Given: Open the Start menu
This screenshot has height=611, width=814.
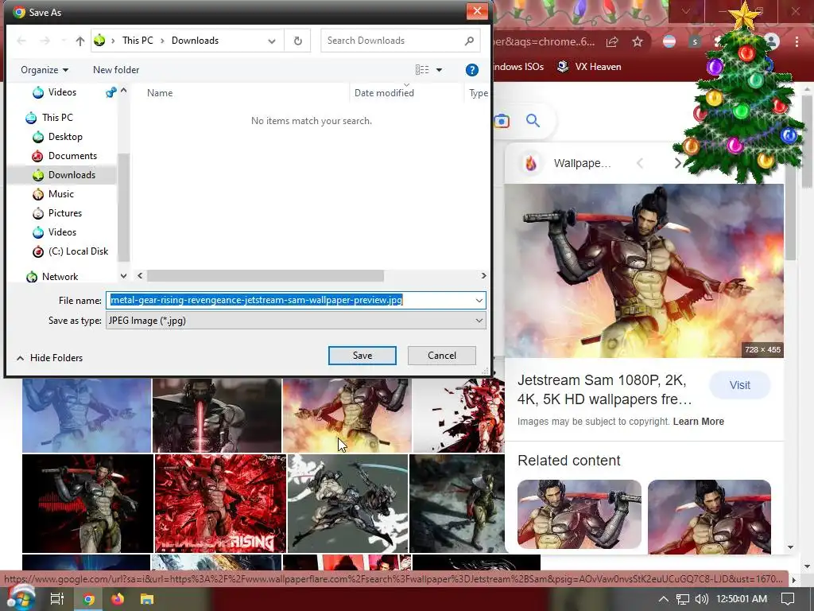Looking at the screenshot, I should click(x=21, y=598).
